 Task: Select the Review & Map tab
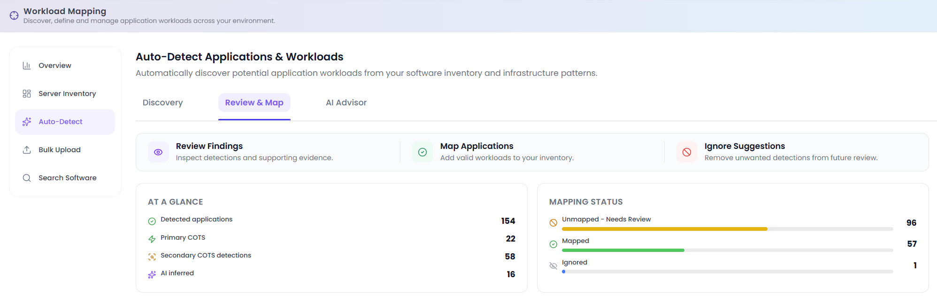(254, 103)
